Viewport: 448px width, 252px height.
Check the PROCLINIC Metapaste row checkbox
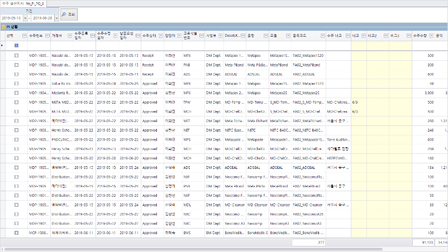tap(16, 139)
